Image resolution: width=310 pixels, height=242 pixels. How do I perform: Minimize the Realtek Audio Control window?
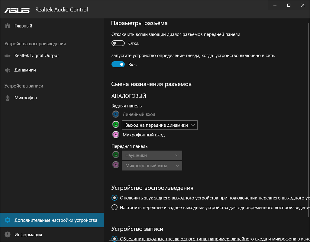point(275,5)
